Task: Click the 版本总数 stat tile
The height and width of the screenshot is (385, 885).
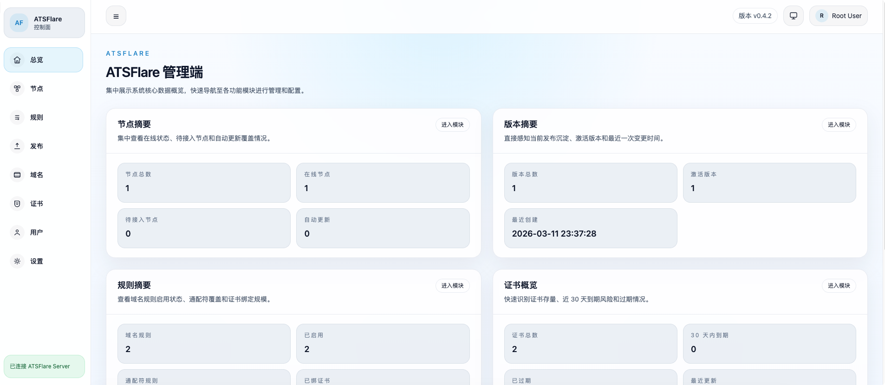Action: (591, 183)
